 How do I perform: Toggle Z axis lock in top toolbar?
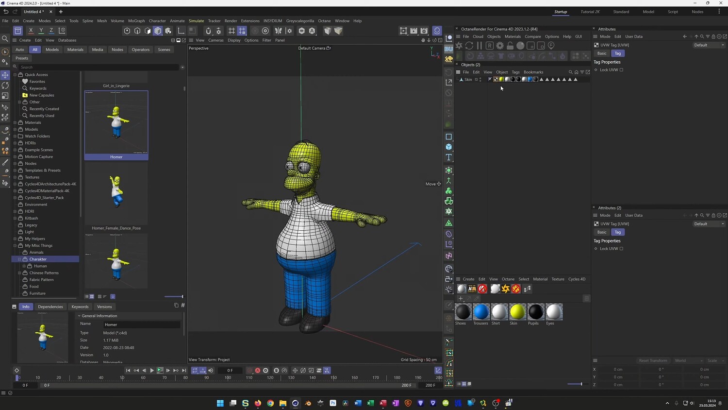coord(51,31)
